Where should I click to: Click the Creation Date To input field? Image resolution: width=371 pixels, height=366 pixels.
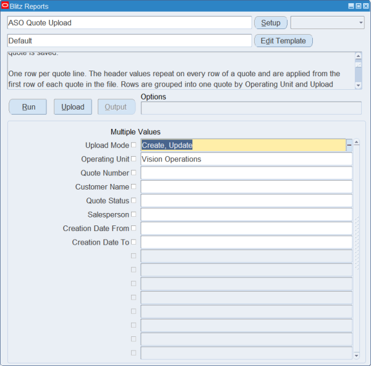(246, 242)
